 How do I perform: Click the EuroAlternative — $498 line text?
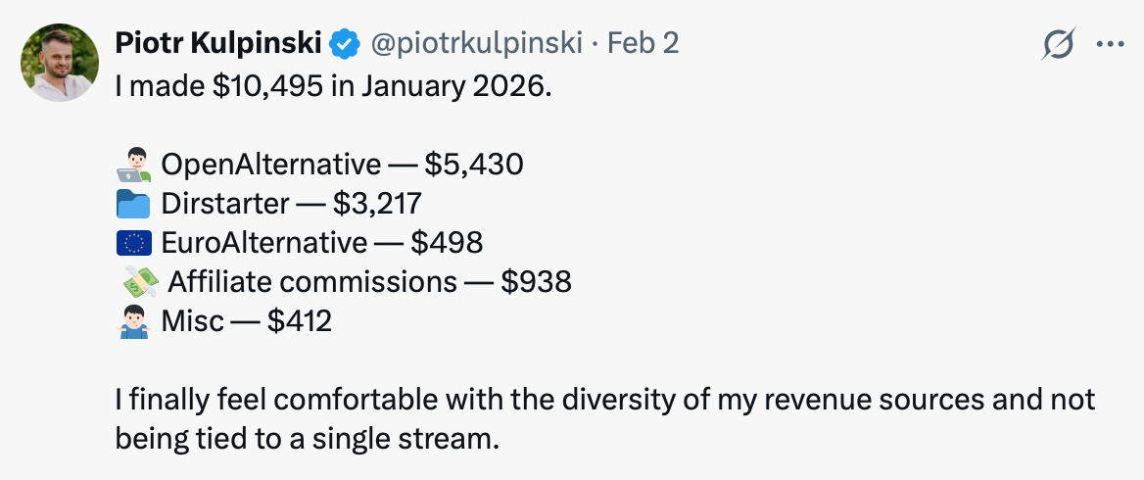321,243
